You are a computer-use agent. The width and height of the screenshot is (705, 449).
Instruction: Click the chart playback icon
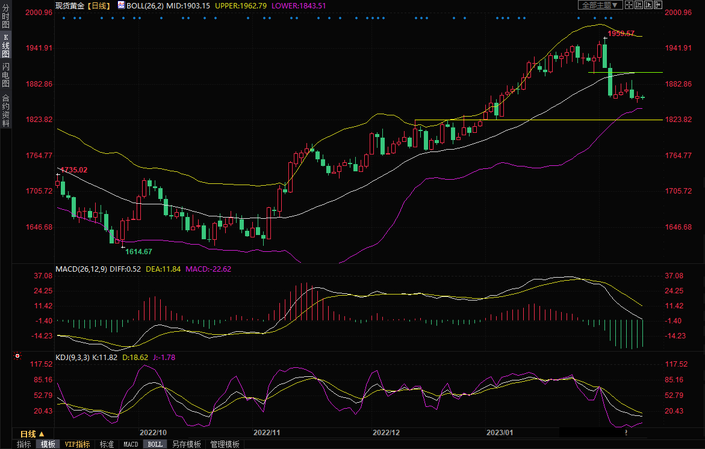(647, 5)
